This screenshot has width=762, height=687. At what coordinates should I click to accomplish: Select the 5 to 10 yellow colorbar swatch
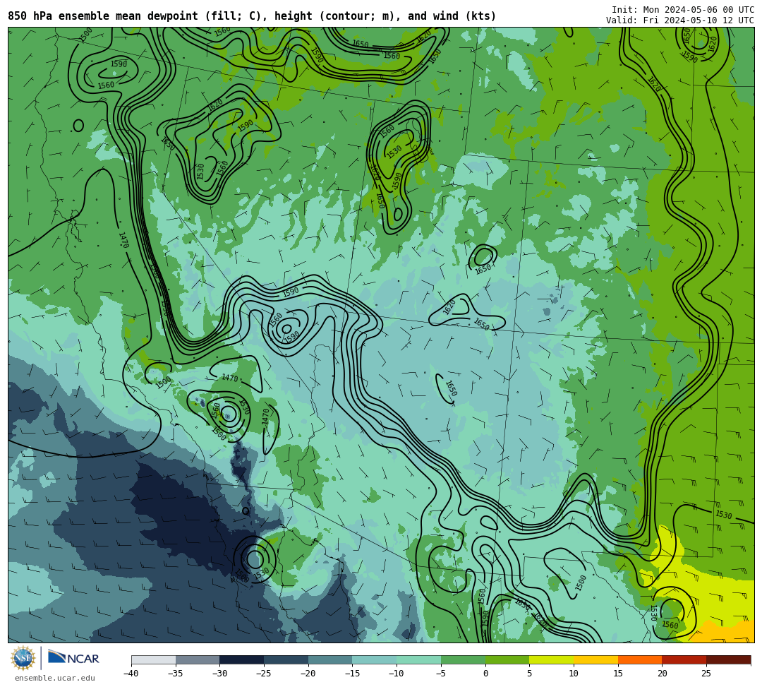pyautogui.click(x=551, y=659)
